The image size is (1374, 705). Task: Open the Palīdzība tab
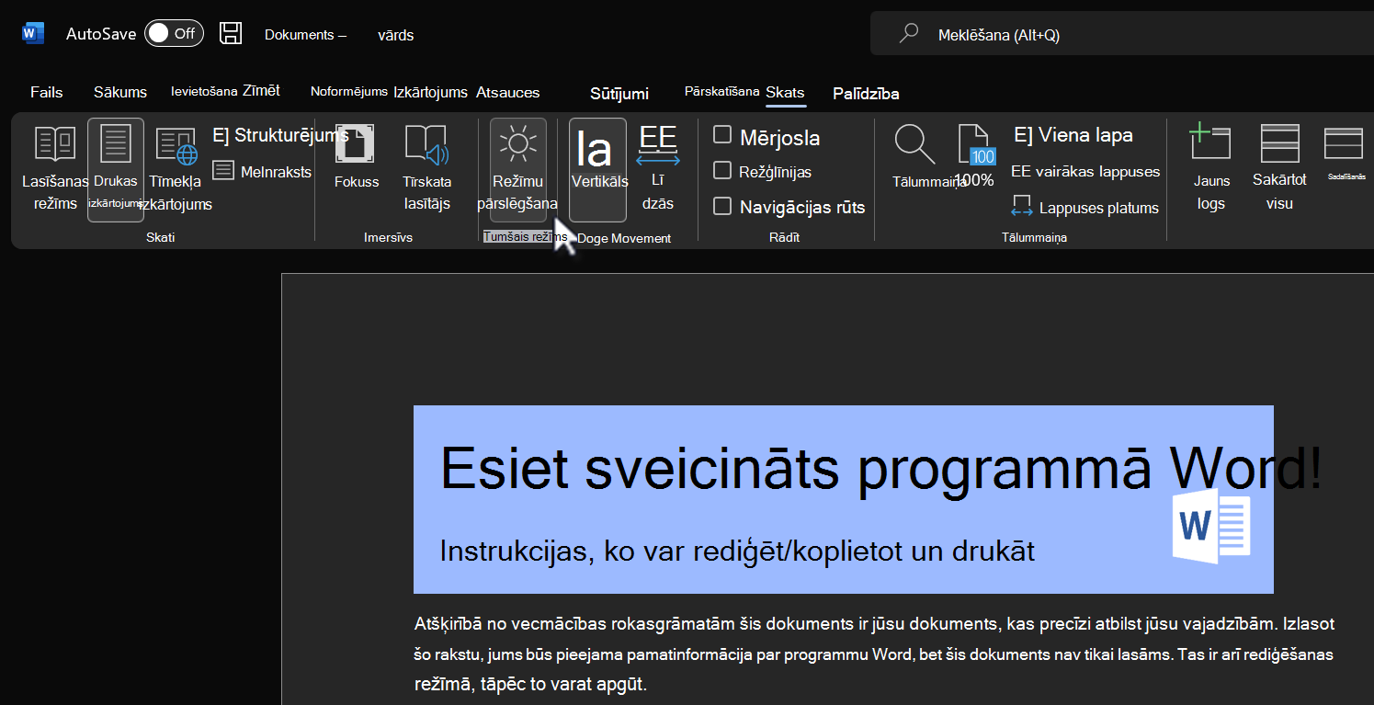point(866,94)
